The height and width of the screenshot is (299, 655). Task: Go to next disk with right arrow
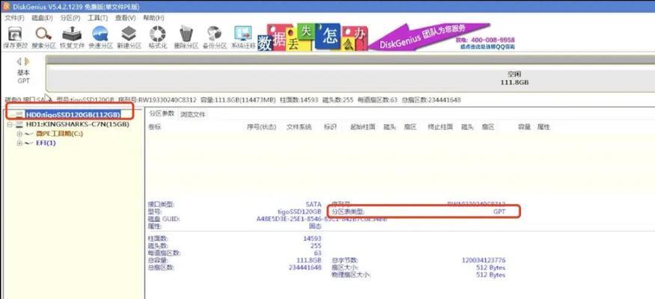click(x=27, y=61)
